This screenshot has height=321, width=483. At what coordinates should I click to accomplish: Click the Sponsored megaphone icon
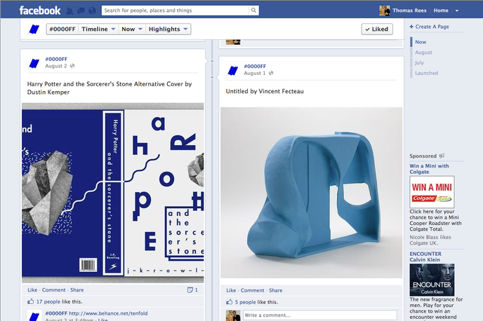point(442,156)
